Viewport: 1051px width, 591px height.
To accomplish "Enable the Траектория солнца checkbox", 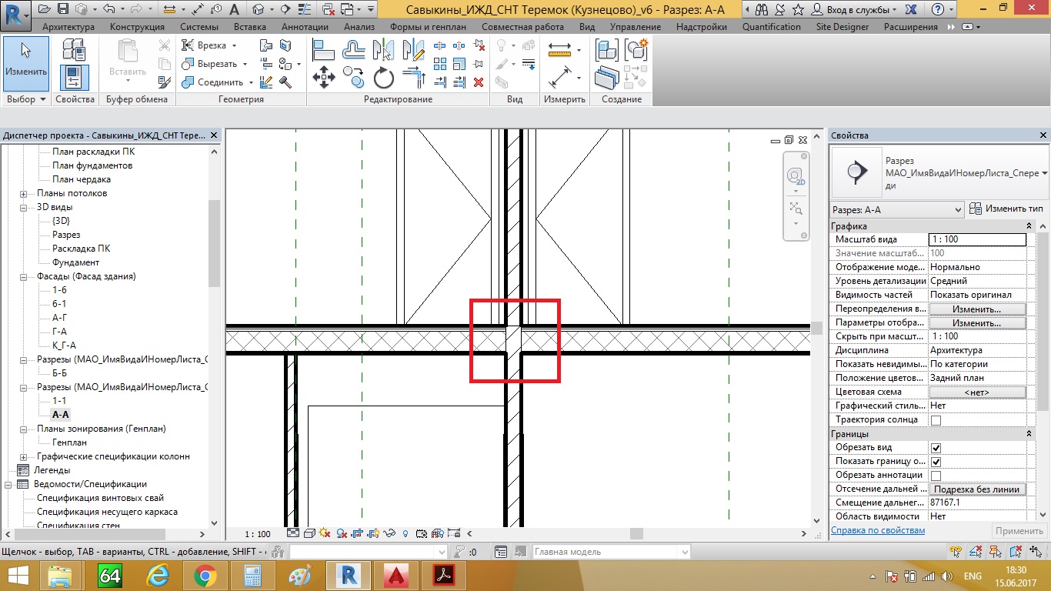I will pos(936,420).
